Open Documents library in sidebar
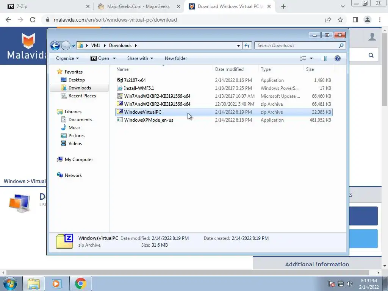 click(x=80, y=120)
